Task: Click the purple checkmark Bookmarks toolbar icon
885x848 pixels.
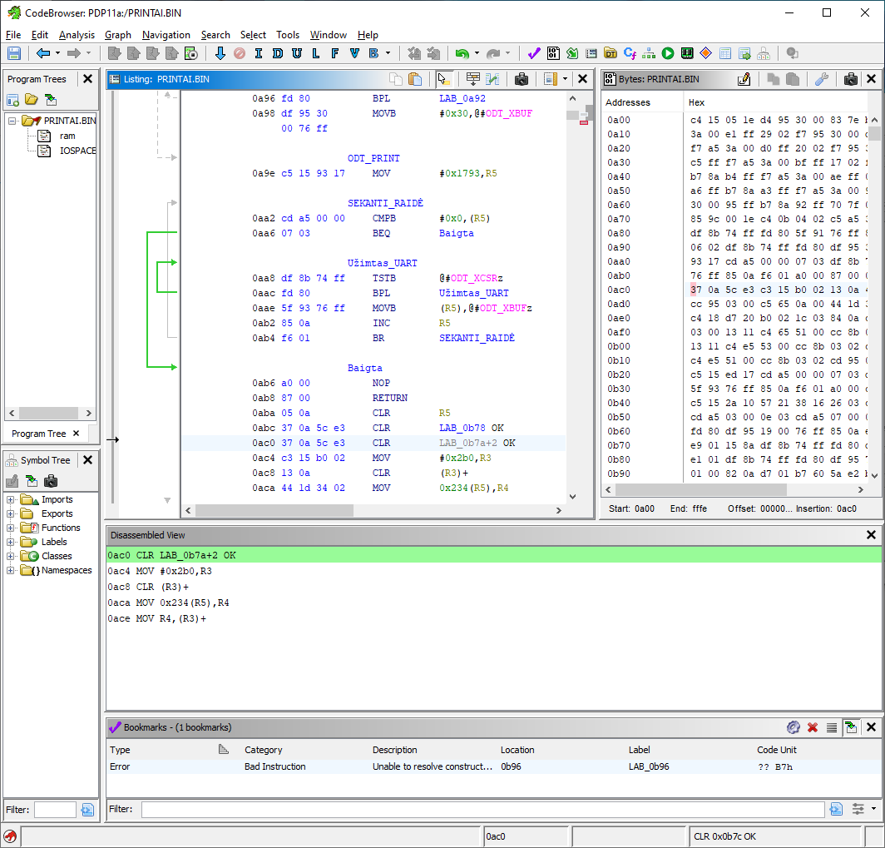Action: coord(534,53)
